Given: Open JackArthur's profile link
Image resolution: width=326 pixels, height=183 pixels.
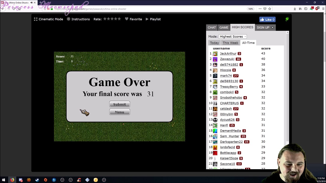Looking at the screenshot, I should click(228, 54).
